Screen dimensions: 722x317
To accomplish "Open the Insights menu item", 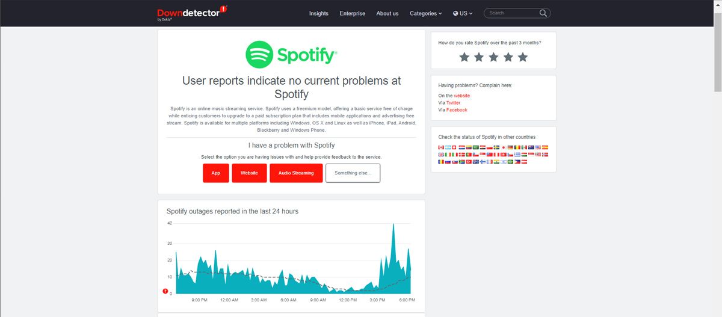I will point(319,13).
